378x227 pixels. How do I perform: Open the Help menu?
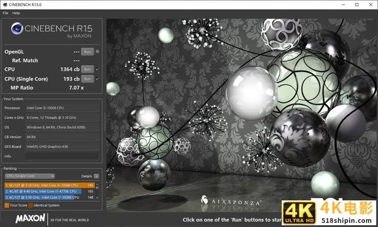(x=16, y=13)
